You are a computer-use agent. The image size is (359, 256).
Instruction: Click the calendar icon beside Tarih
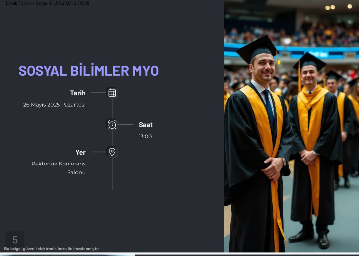point(112,93)
